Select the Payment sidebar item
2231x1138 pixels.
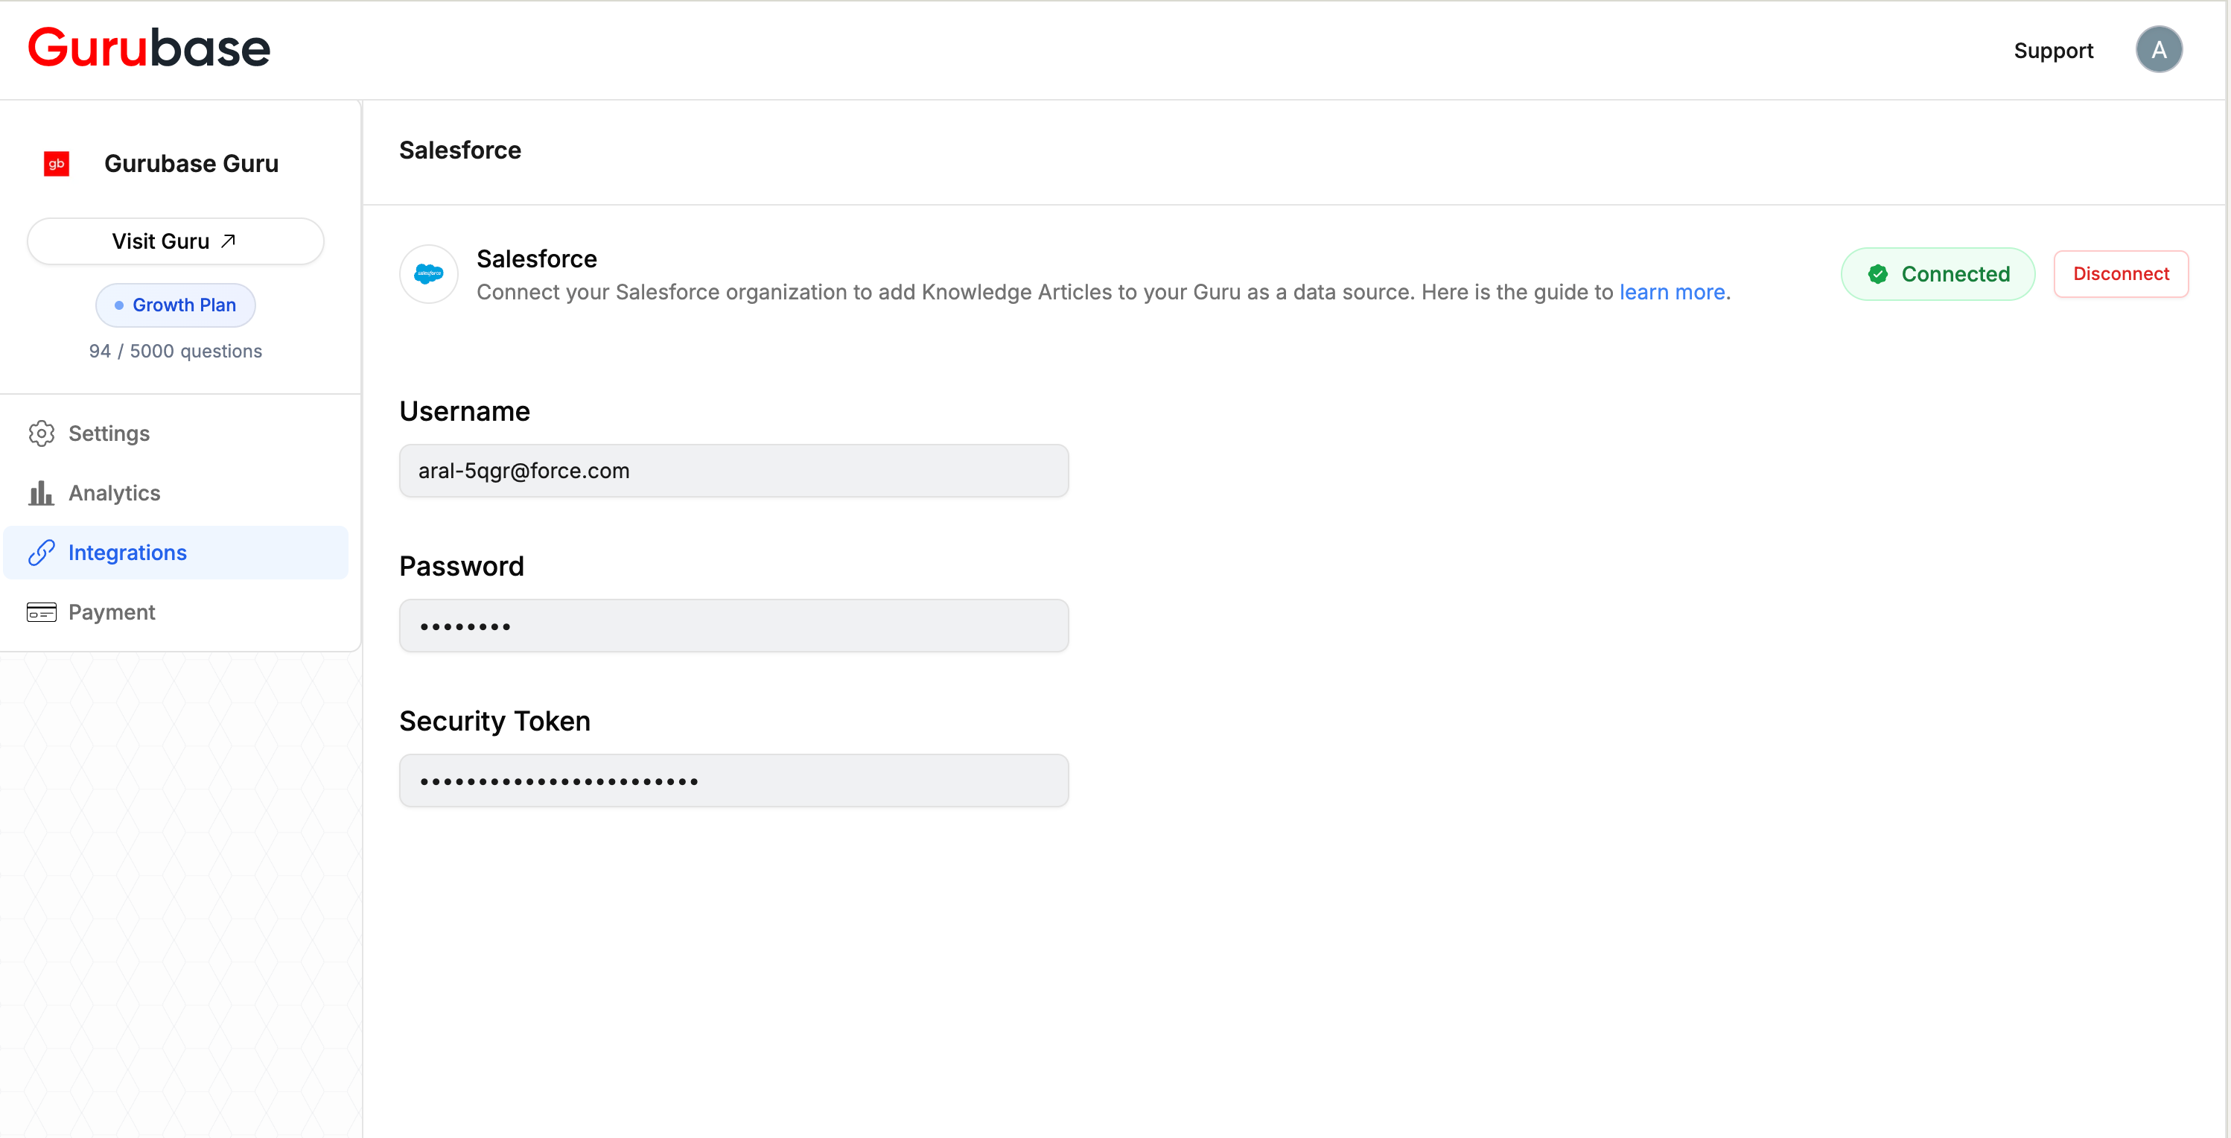pos(112,612)
